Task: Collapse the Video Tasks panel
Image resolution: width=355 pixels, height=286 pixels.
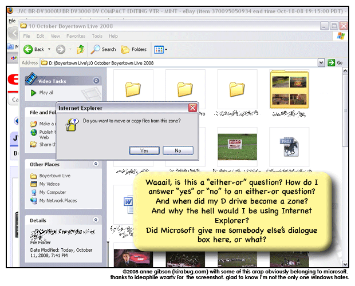Action: point(96,81)
